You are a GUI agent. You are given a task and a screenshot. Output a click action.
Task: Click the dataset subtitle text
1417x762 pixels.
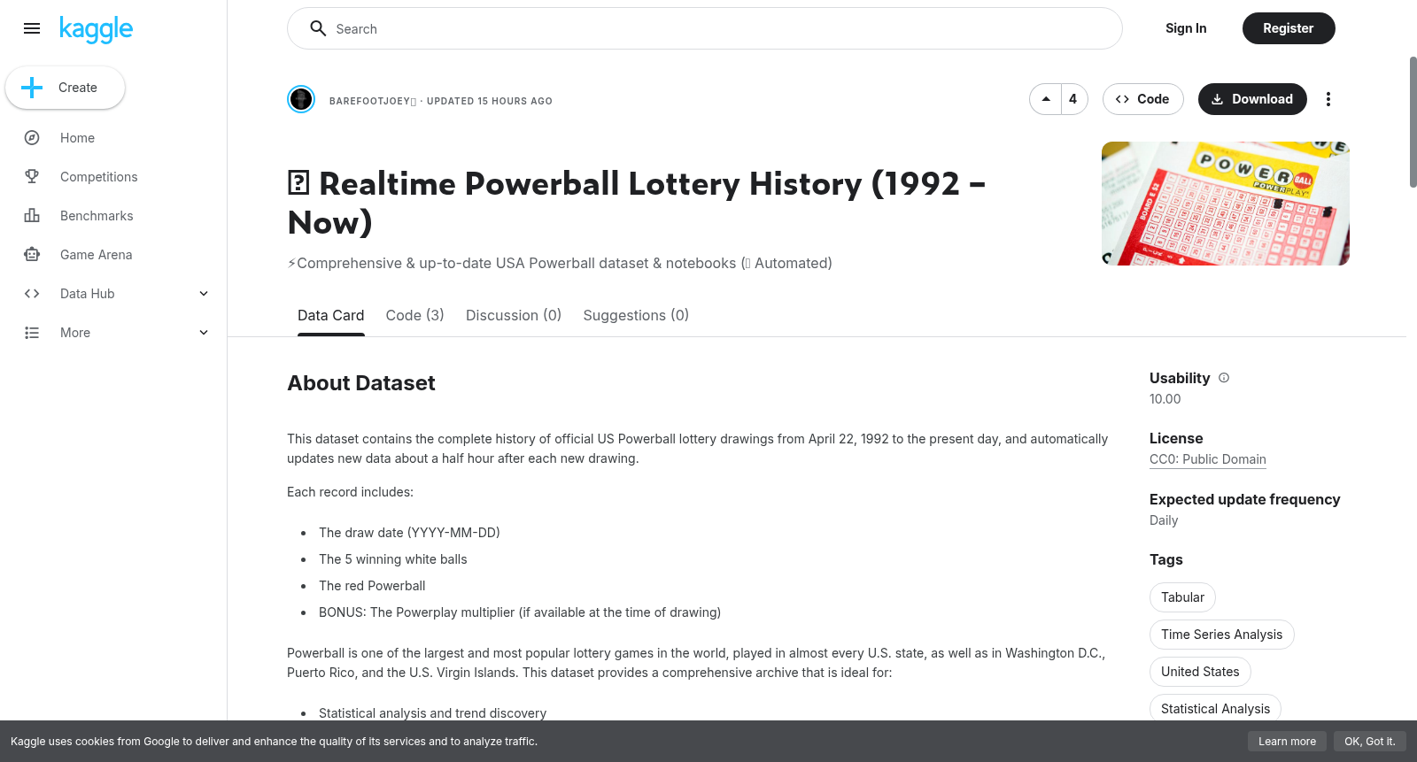click(560, 264)
